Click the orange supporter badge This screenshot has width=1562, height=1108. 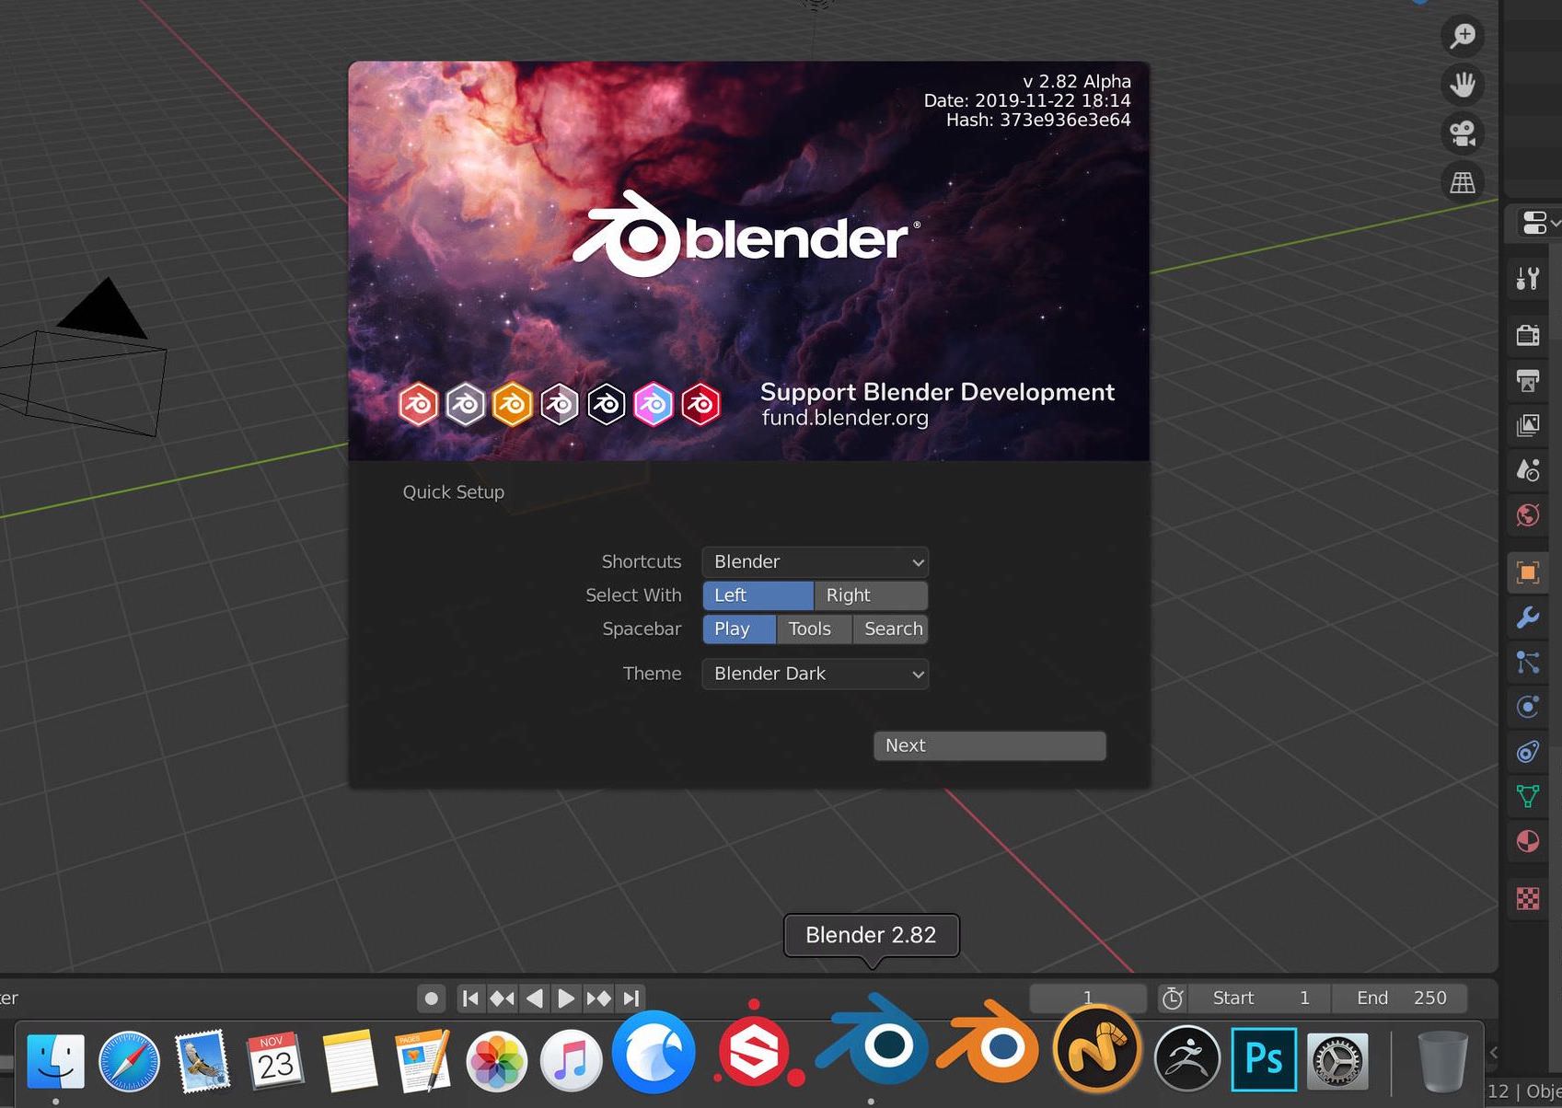pos(512,404)
